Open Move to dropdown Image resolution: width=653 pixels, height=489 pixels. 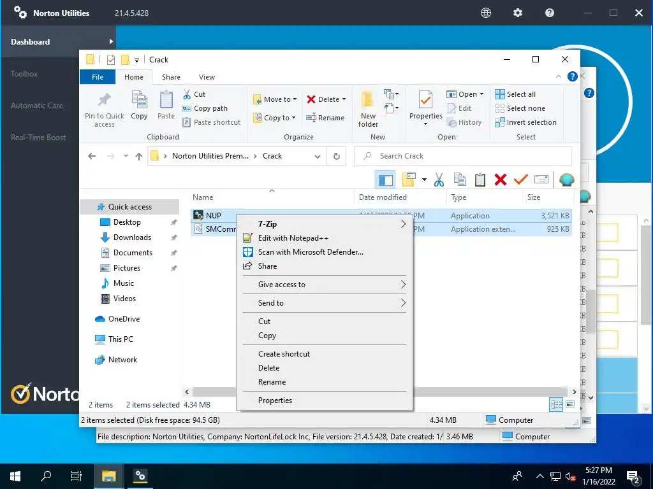pos(275,99)
